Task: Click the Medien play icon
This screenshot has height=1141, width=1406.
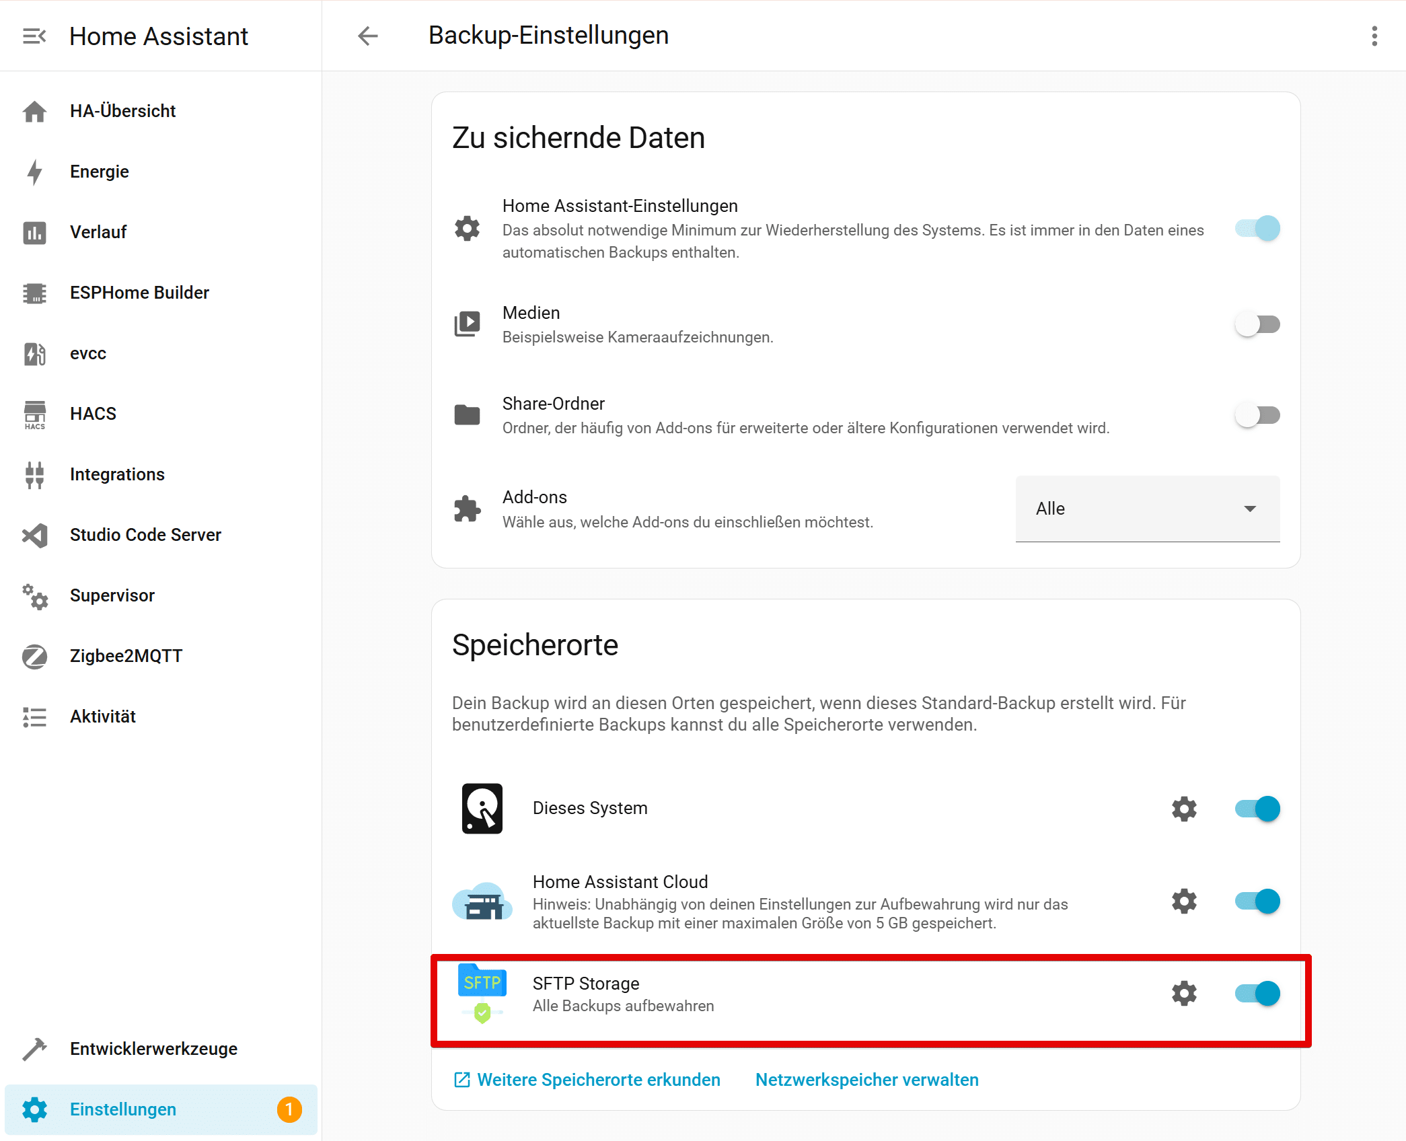Action: 467,324
